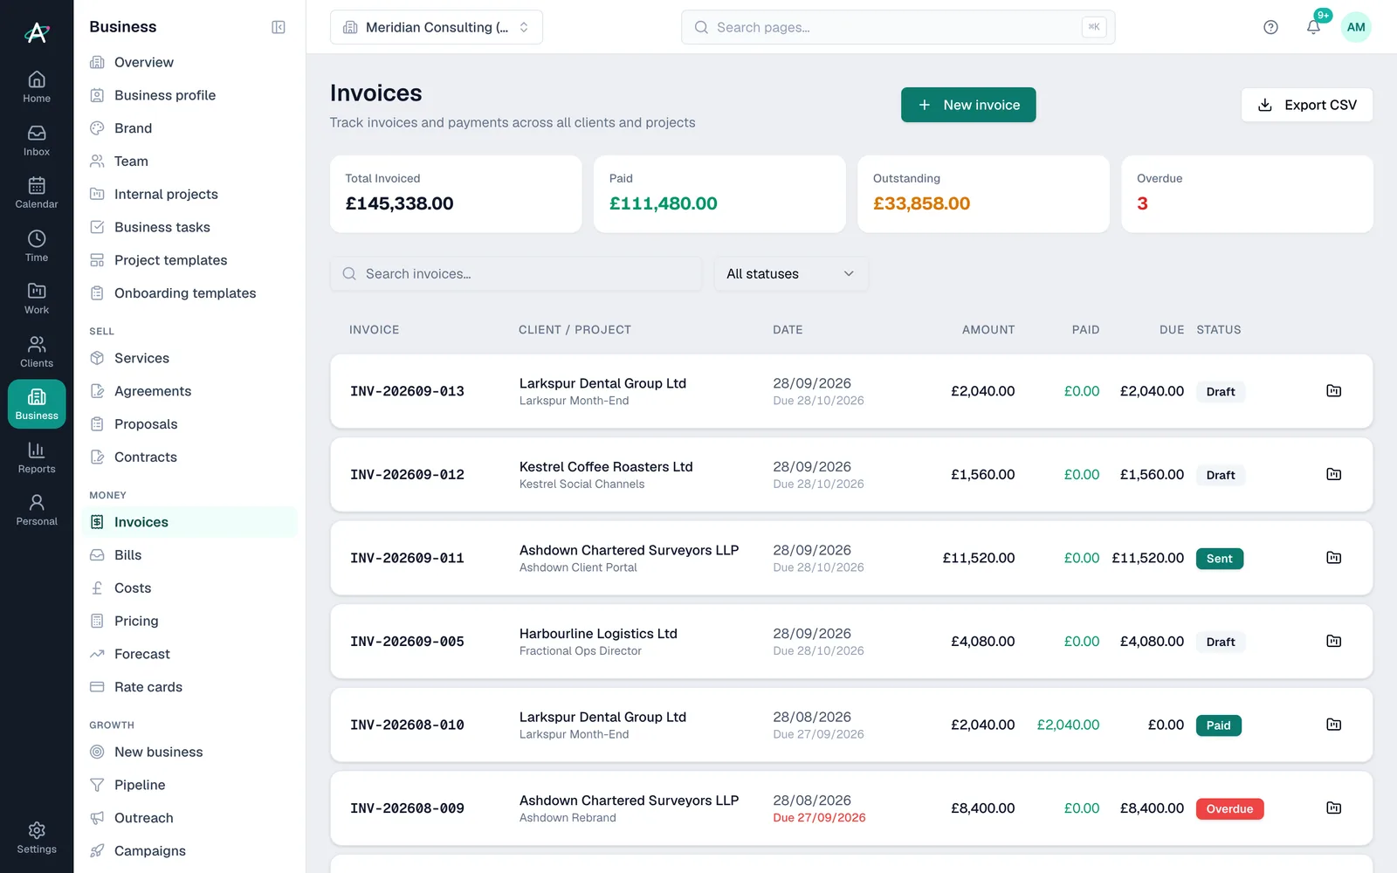Go to Home in left rail

pos(37,87)
